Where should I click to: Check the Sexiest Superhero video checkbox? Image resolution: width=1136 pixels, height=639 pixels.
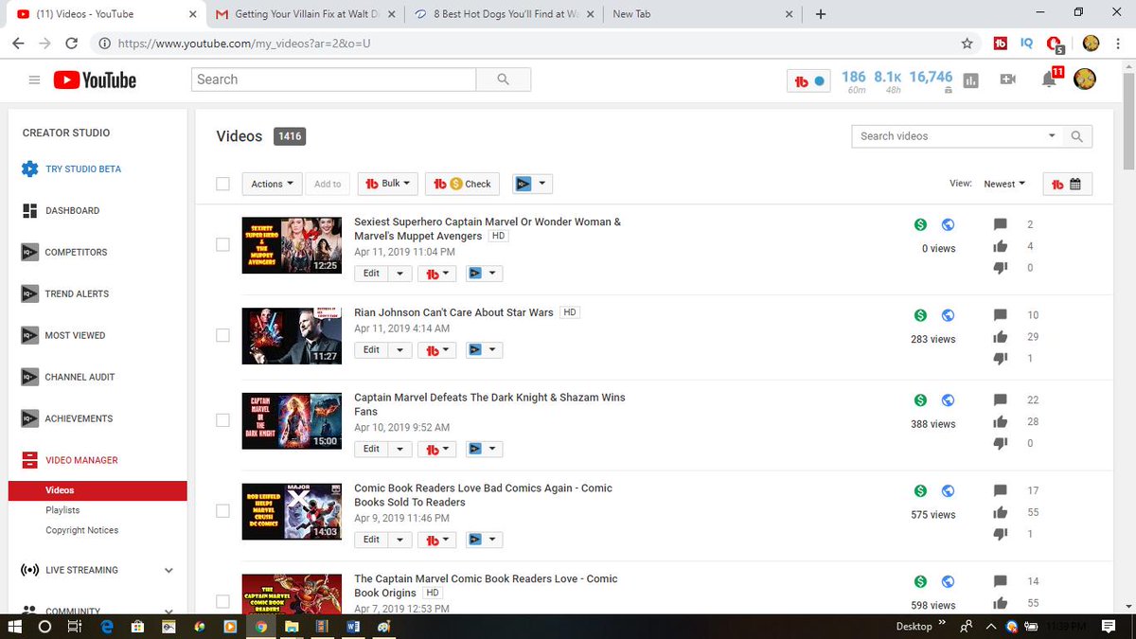(x=222, y=244)
